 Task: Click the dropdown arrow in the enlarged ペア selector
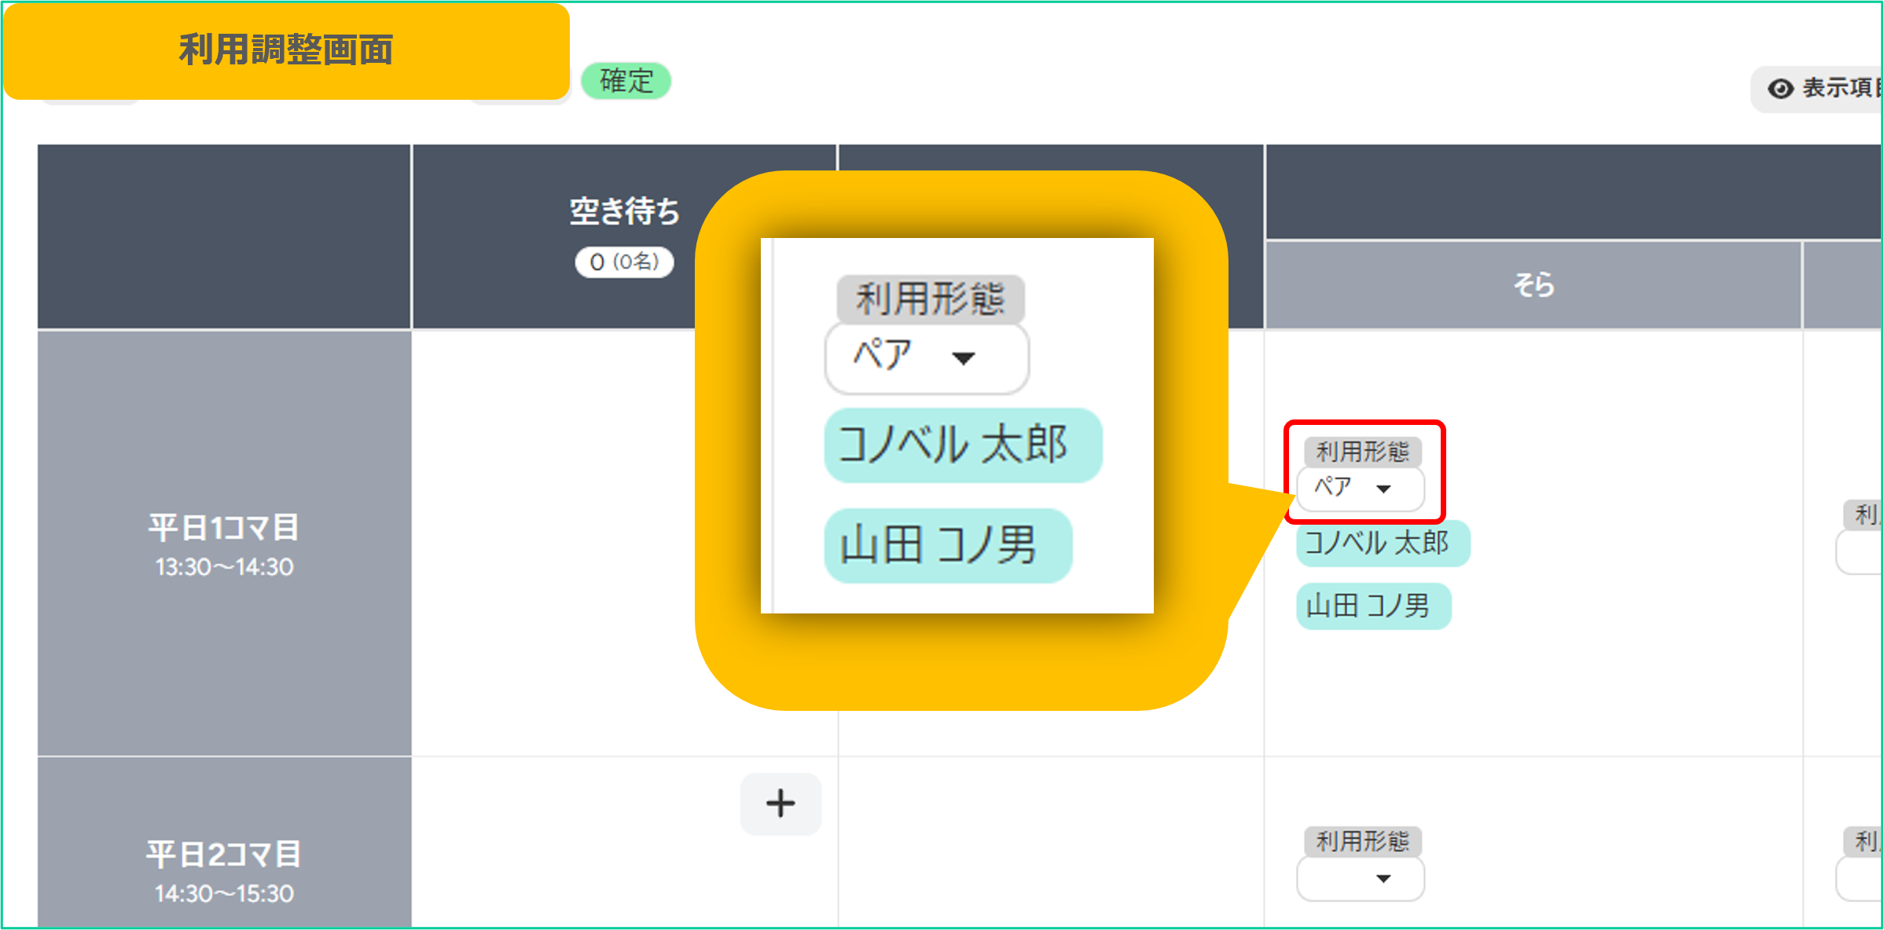coord(964,359)
